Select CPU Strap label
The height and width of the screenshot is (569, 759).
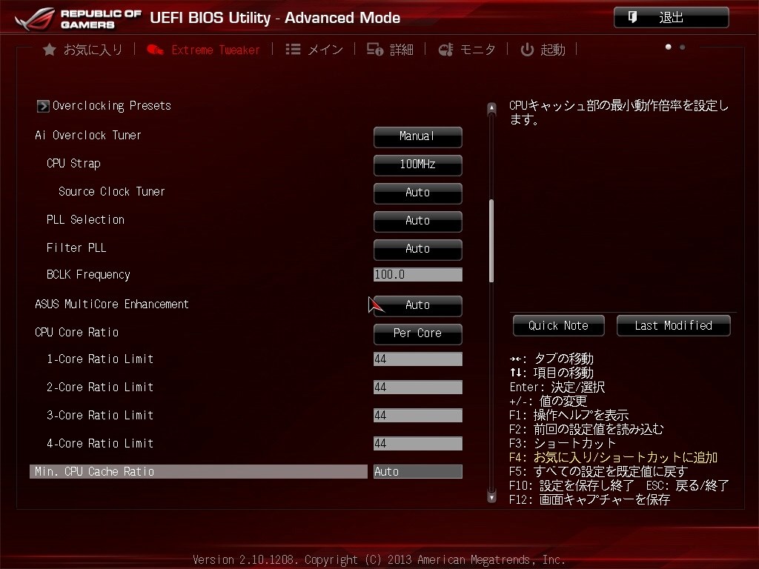[73, 164]
